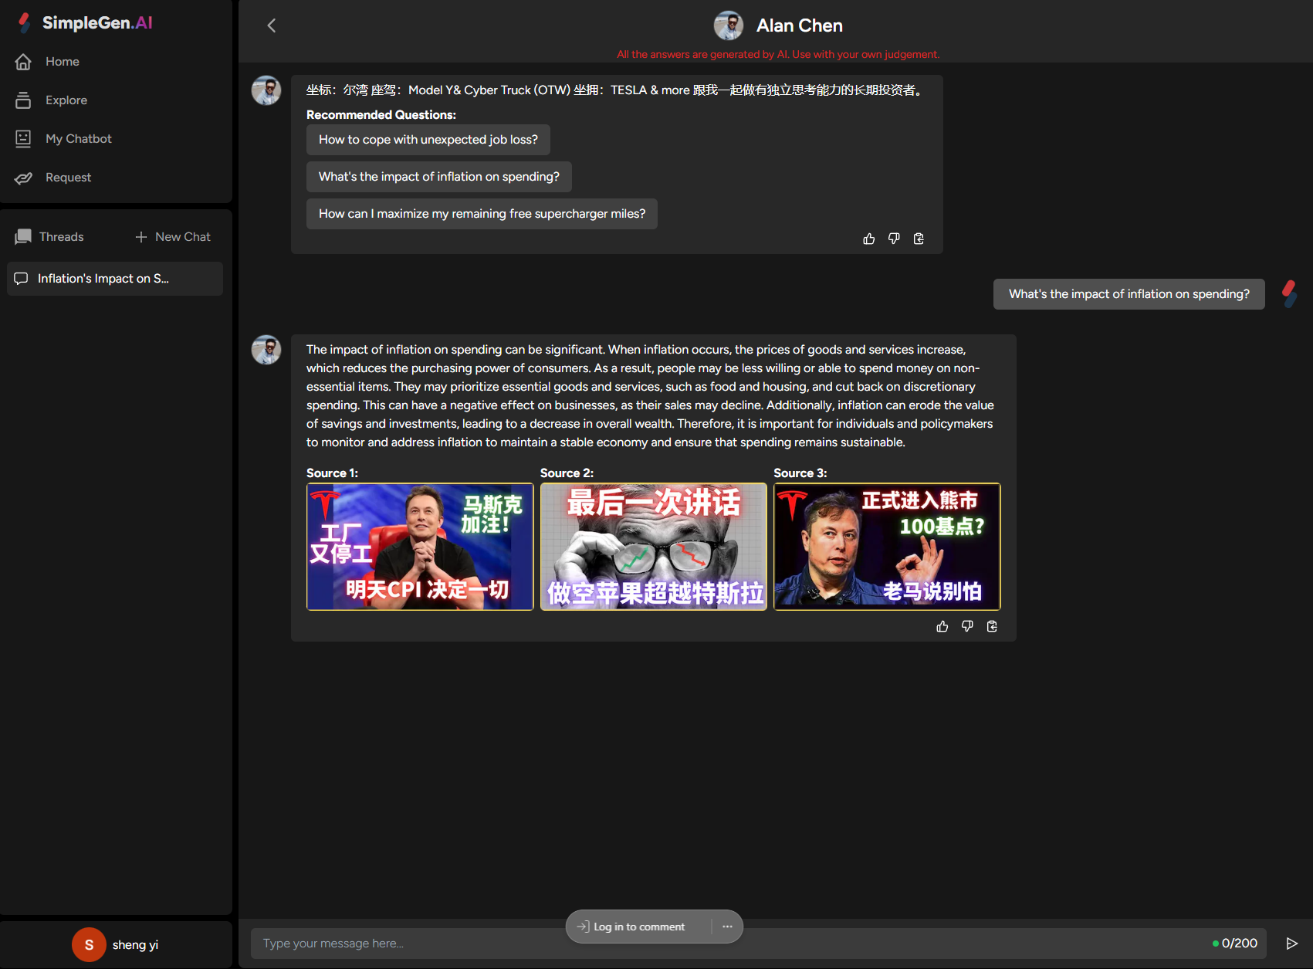Open Source 3 video thumbnail
1313x969 pixels.
888,547
